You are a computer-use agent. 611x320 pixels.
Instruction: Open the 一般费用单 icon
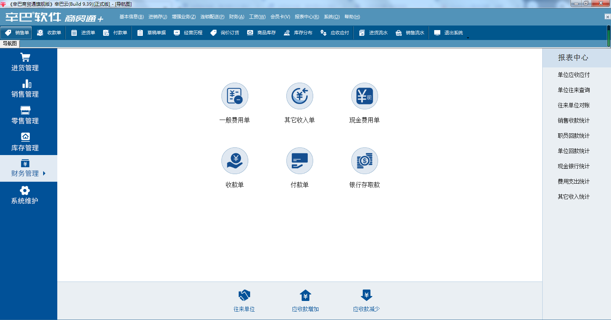coord(235,96)
